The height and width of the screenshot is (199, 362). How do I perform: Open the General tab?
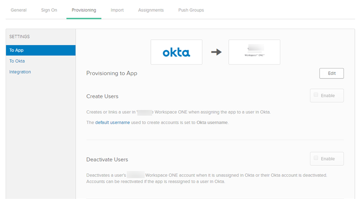(18, 10)
